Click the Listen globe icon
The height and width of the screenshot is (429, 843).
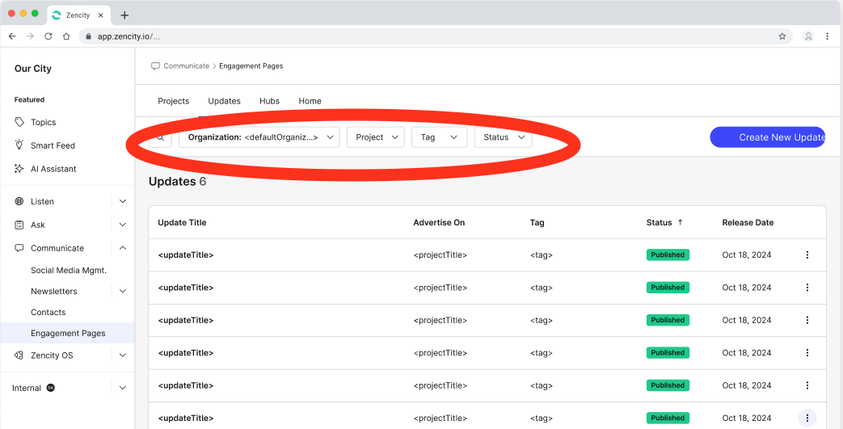pos(19,201)
